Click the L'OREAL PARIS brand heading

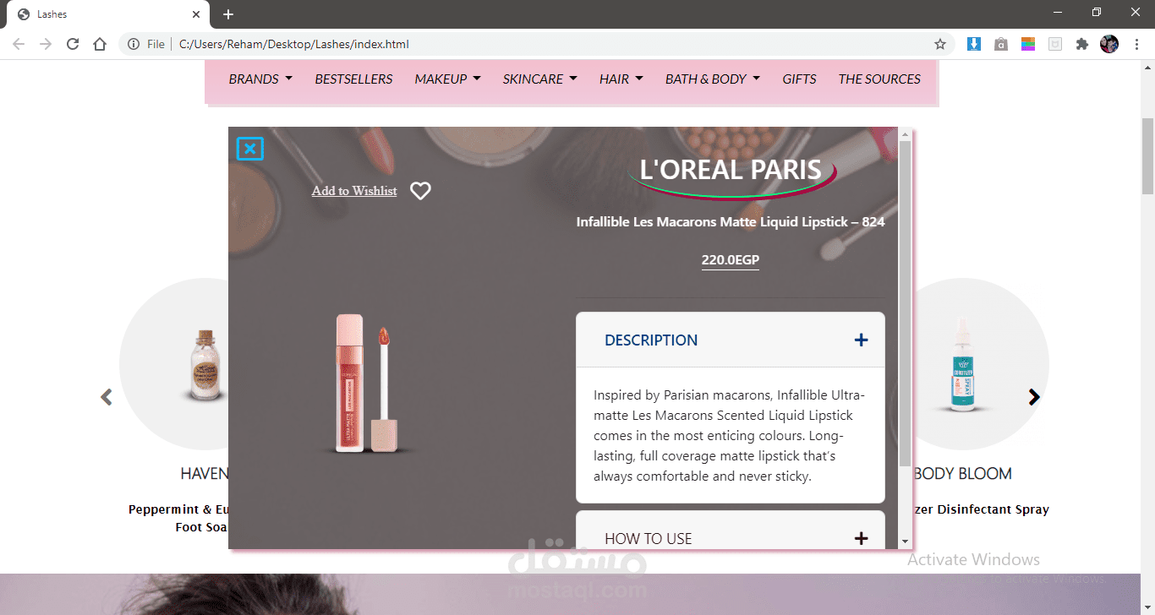(x=731, y=169)
